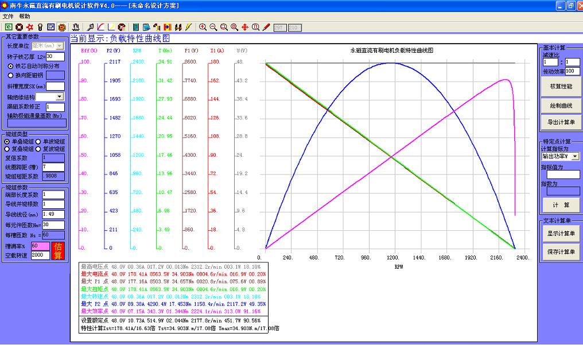
Task: Click the red gear toolbar icon
Action: click(x=30, y=27)
